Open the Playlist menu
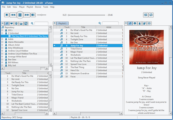Image resolution: width=173 pixels, height=120 pixels. 30,7
